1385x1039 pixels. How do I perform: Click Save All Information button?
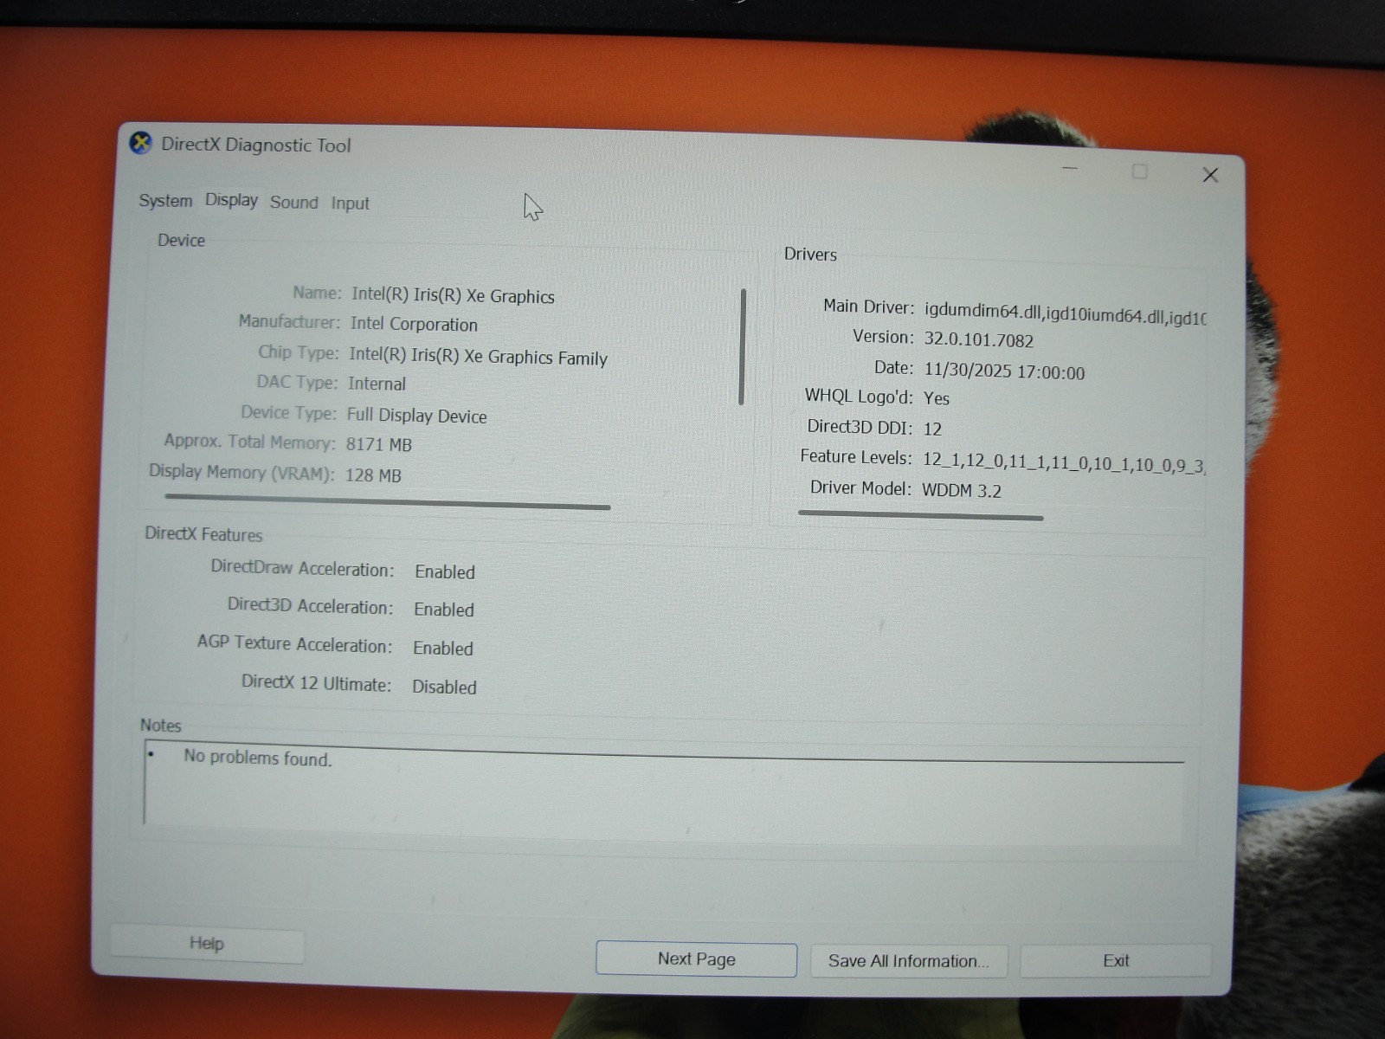click(908, 961)
